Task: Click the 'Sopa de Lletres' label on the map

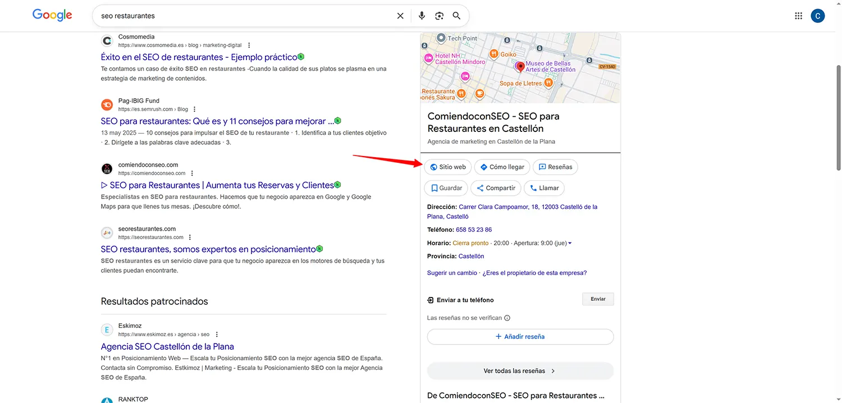Action: 521,84
